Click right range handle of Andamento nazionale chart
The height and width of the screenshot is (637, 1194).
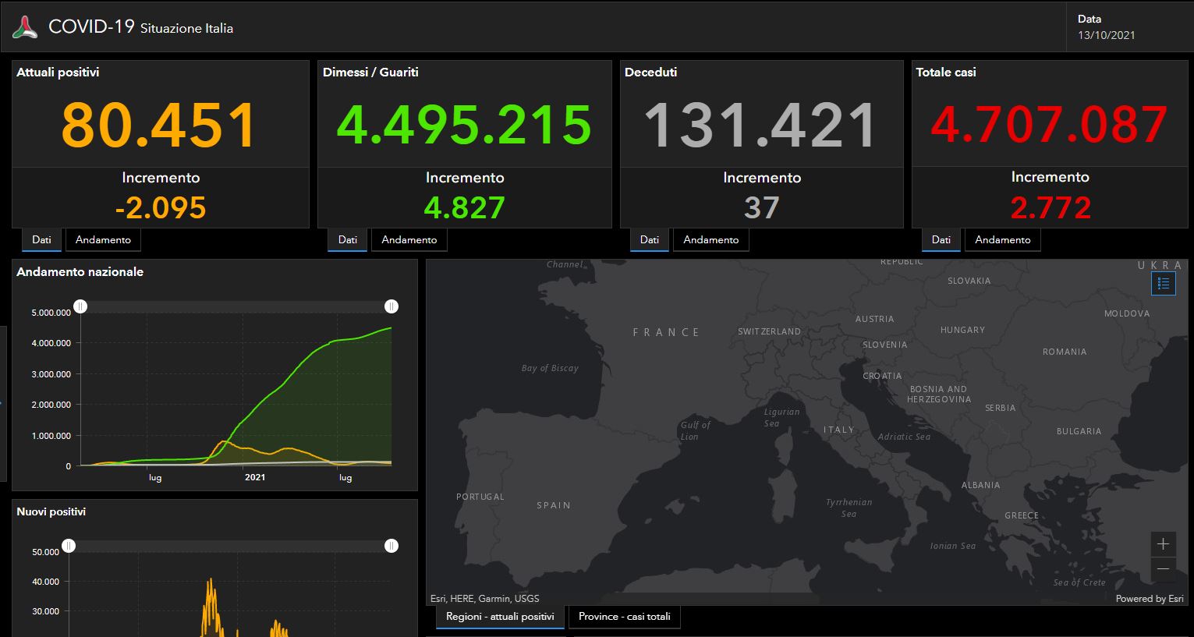point(392,306)
